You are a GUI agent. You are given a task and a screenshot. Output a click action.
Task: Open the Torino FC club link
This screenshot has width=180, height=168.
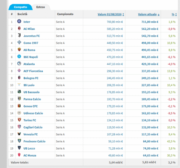click(x=30, y=120)
